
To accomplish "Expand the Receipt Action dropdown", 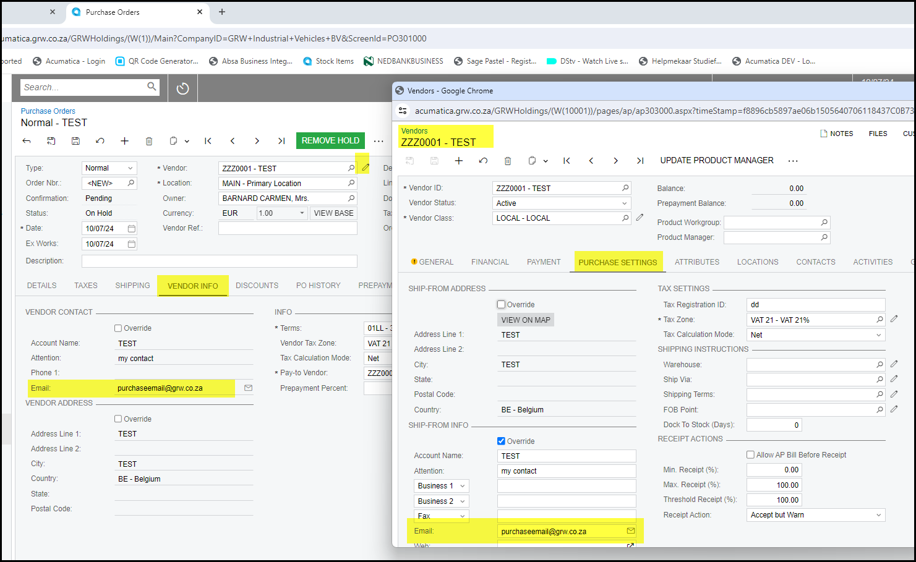I will point(878,515).
